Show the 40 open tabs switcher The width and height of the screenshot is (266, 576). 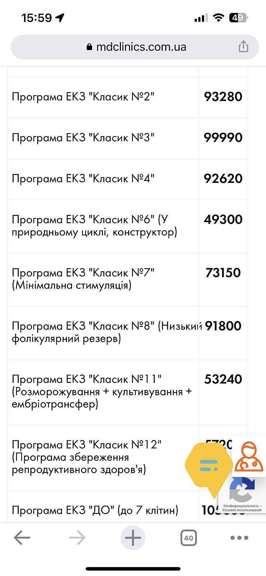pos(188,538)
